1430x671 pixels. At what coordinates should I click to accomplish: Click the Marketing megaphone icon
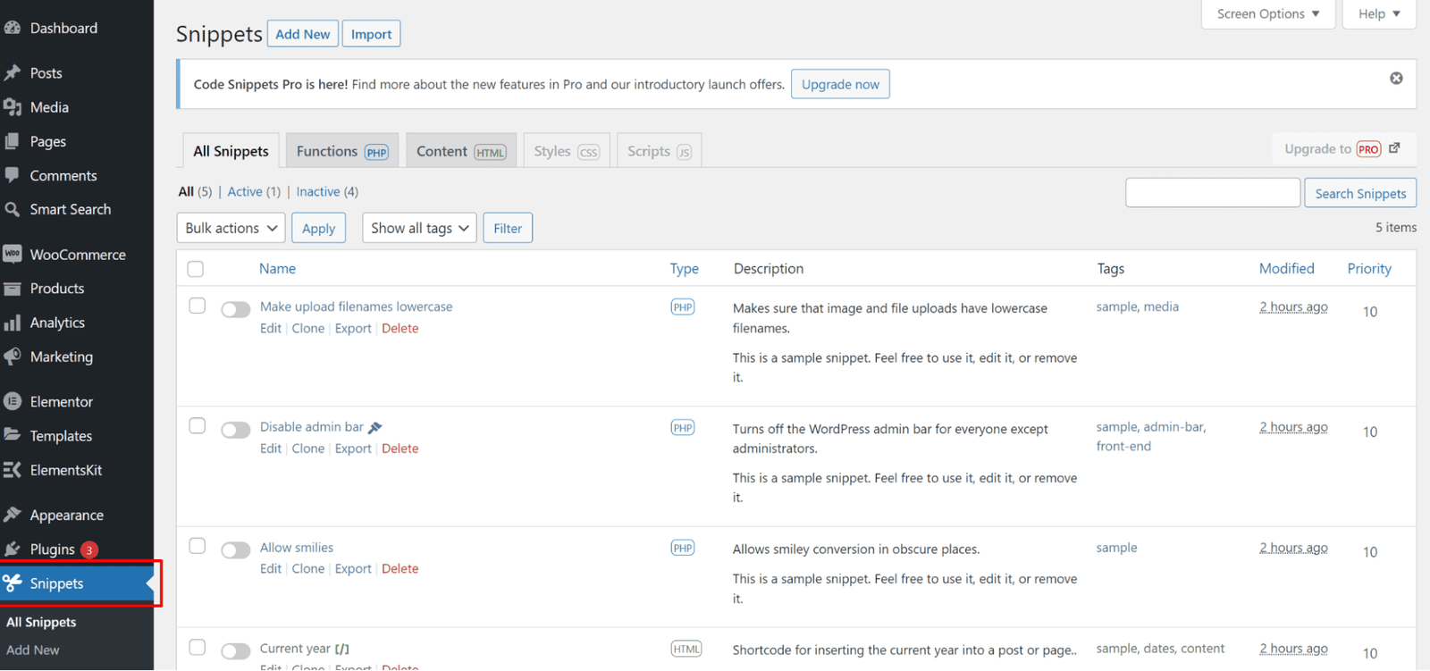click(x=13, y=356)
